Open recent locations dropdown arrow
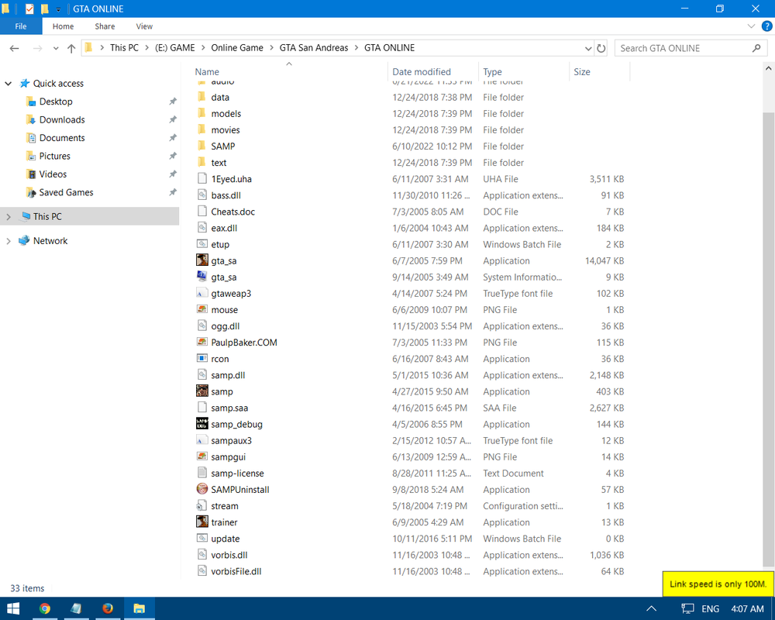 (55, 48)
